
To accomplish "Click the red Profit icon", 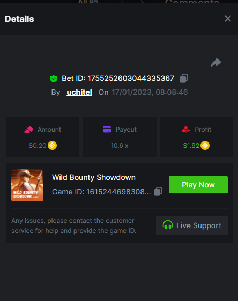I will click(x=186, y=130).
